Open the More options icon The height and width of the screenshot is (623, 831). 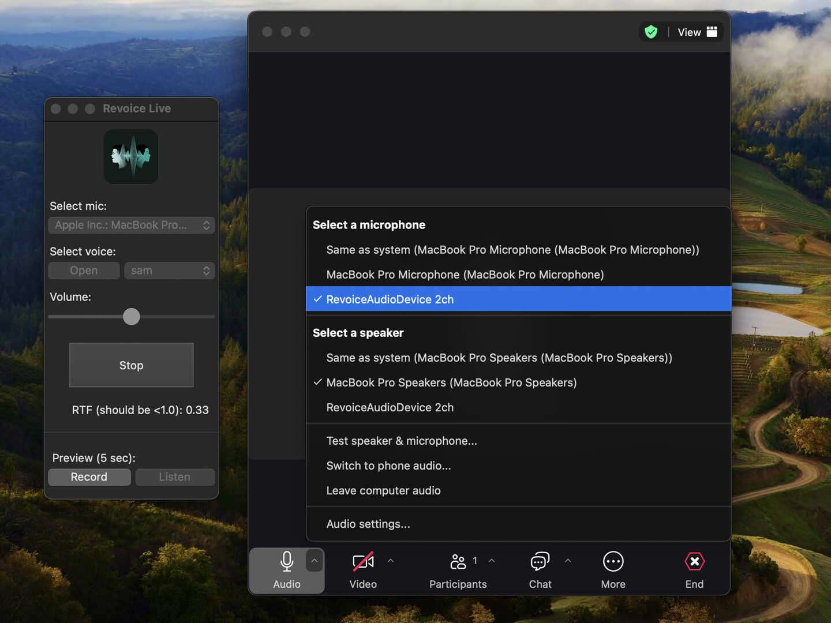point(613,561)
